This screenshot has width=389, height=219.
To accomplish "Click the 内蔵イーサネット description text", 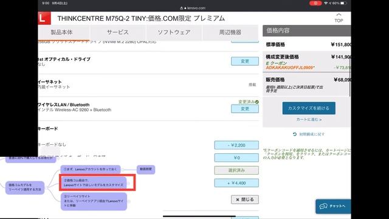I will tap(54, 87).
